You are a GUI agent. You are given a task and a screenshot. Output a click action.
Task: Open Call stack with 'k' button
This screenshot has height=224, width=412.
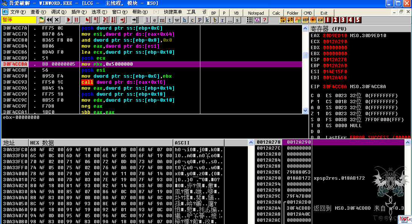point(207,20)
